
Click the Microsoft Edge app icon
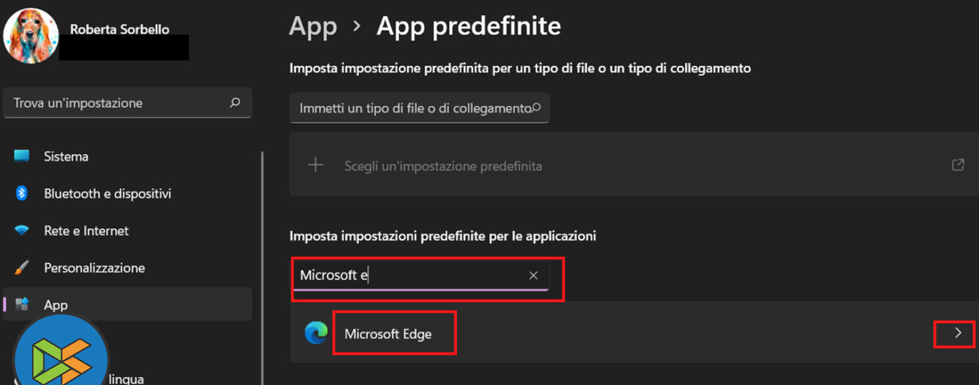[x=317, y=333]
